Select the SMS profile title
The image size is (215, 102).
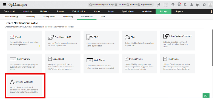pyautogui.click(x=96, y=37)
